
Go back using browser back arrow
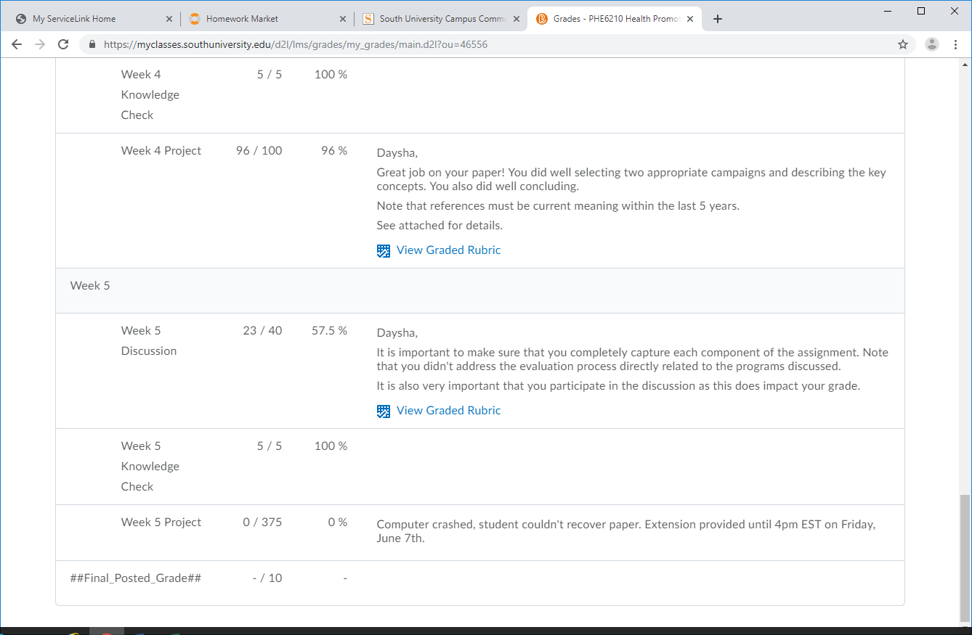(x=17, y=44)
